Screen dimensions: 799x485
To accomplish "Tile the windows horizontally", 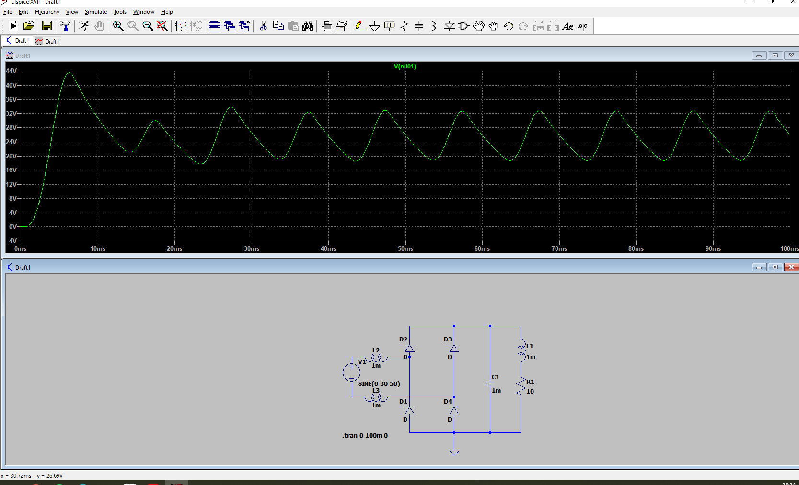I will 215,26.
